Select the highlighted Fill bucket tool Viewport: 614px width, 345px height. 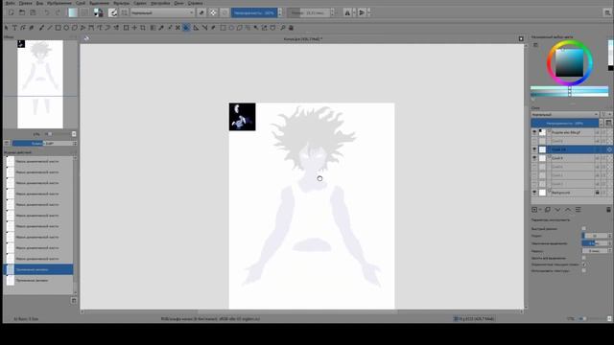tap(186, 28)
